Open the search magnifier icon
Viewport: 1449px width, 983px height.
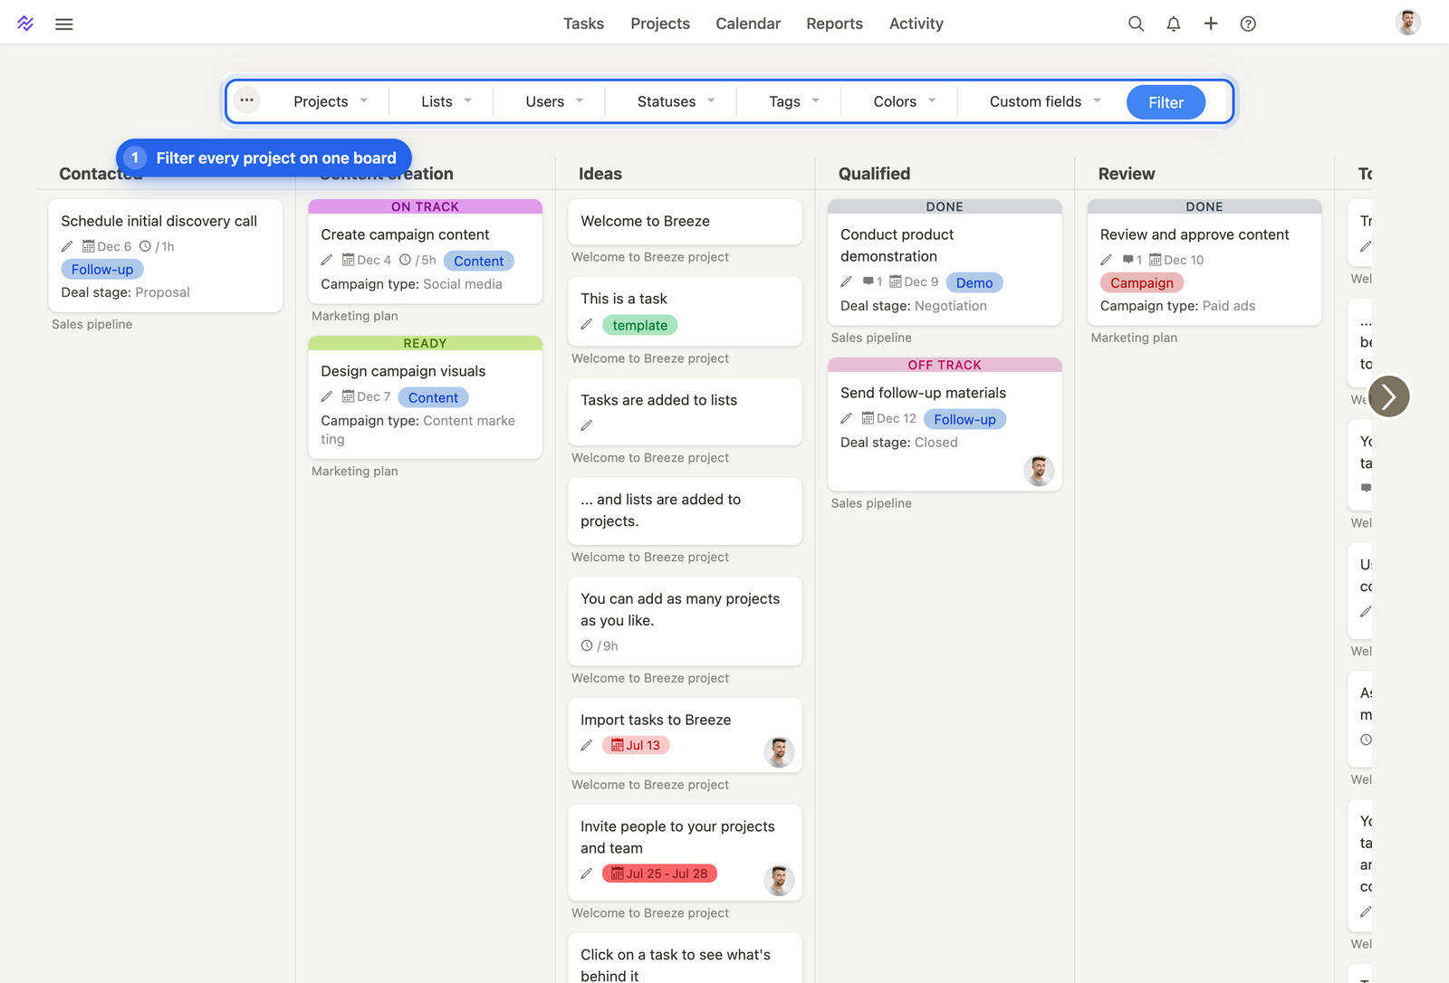point(1136,24)
